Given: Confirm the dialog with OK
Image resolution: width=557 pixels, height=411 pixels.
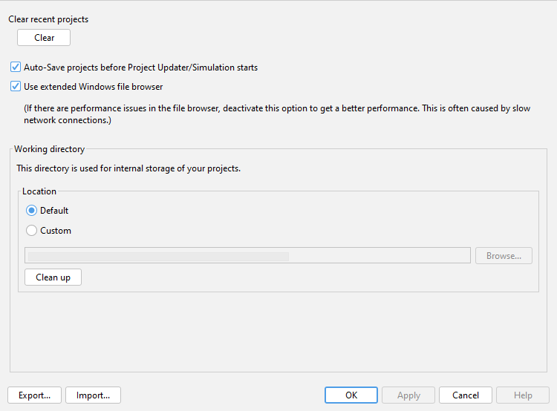Looking at the screenshot, I should tap(351, 395).
